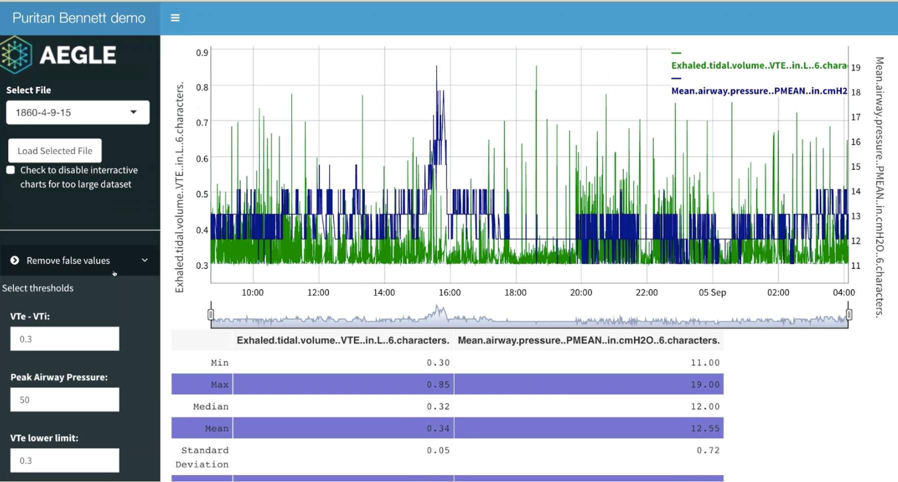Click the navy legend line swatch
This screenshot has width=898, height=482.
[676, 78]
